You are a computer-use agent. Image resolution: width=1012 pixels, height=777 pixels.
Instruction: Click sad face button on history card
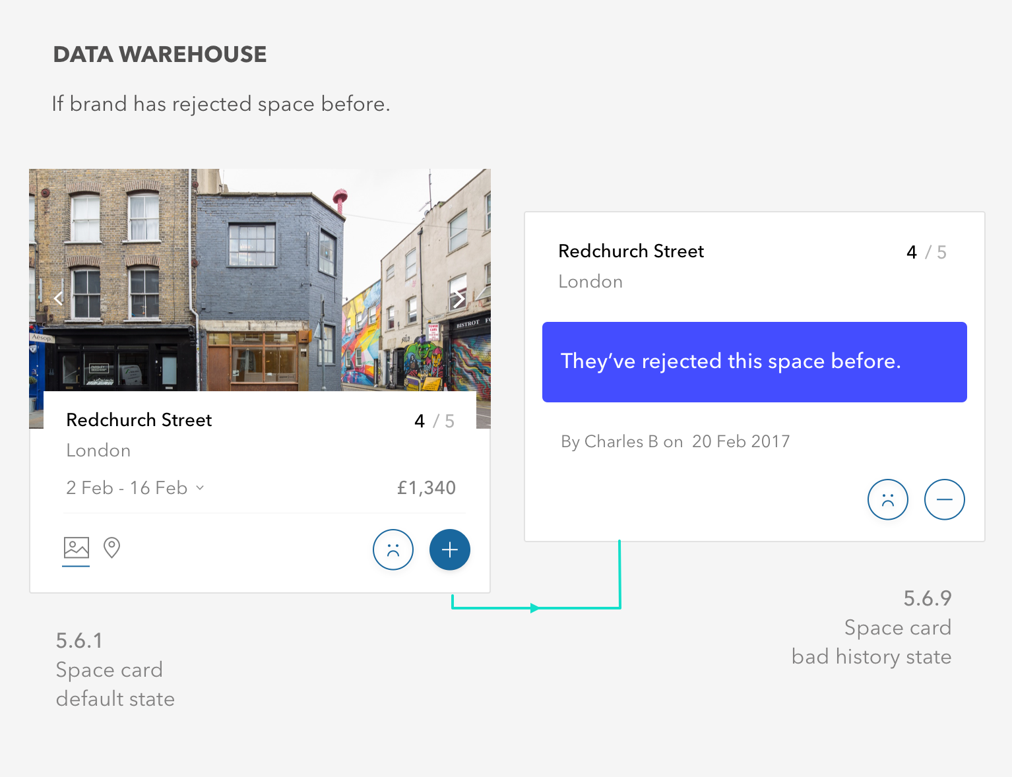click(888, 499)
